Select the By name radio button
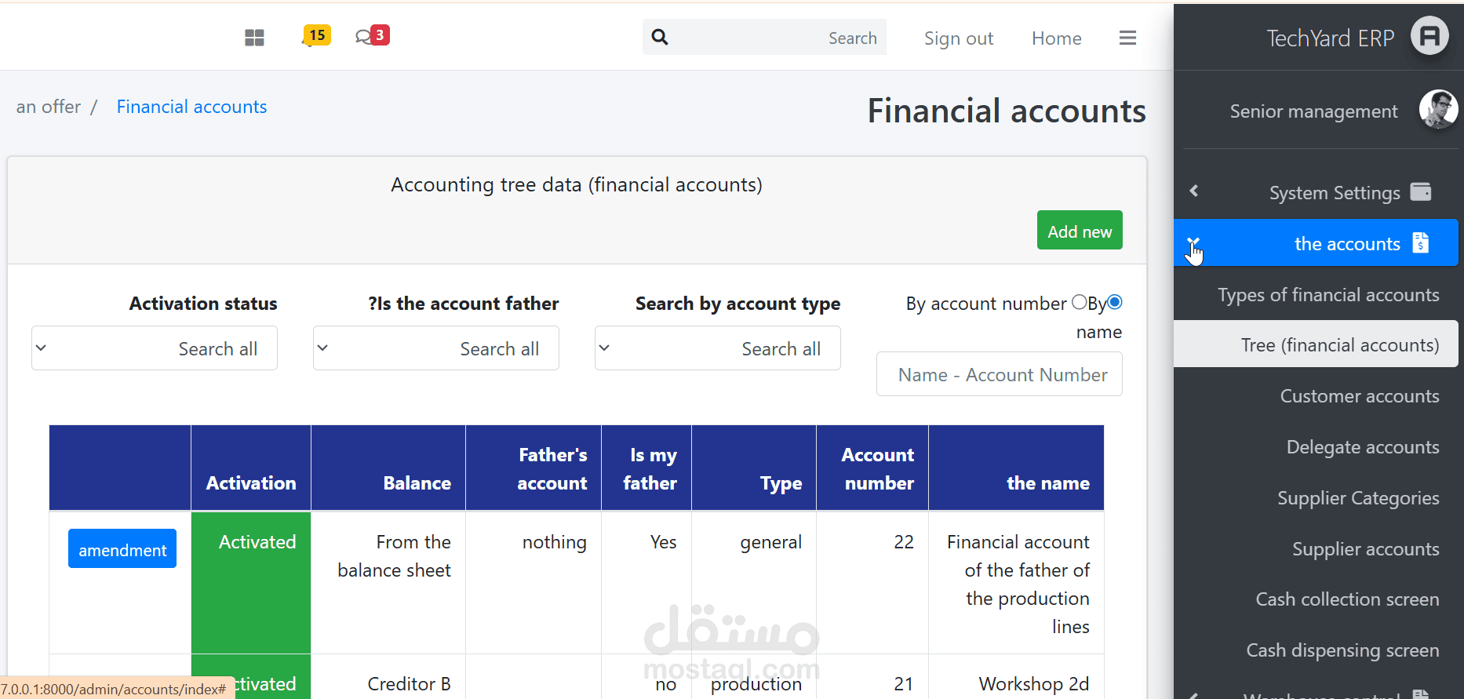This screenshot has width=1464, height=699. pyautogui.click(x=1115, y=302)
